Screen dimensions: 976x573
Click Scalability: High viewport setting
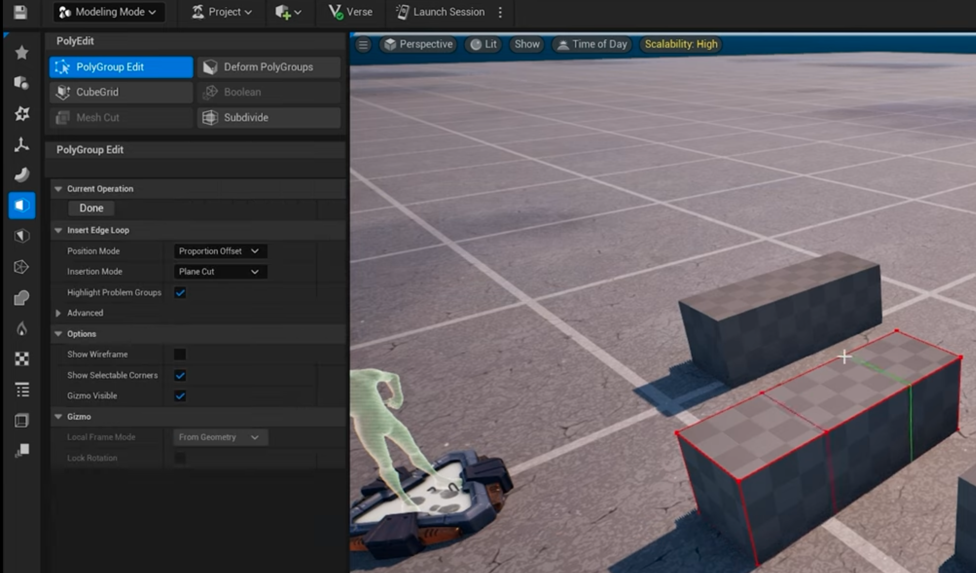680,45
